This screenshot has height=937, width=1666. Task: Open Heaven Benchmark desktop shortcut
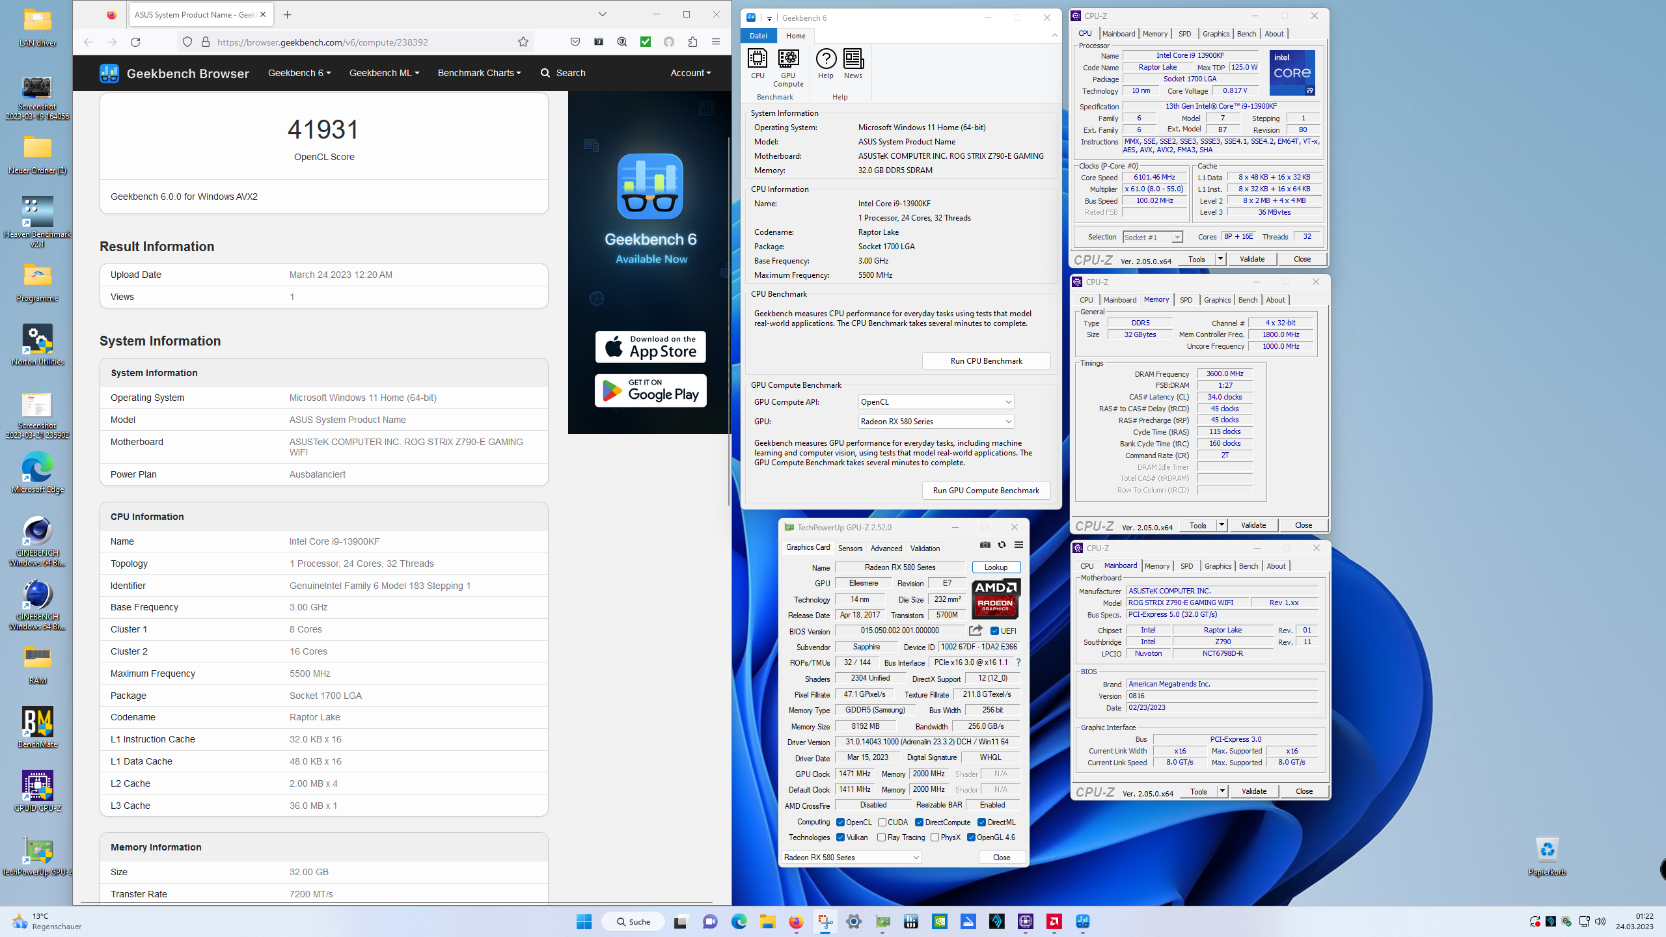[37, 222]
